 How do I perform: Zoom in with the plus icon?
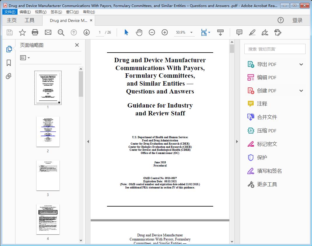165,32
